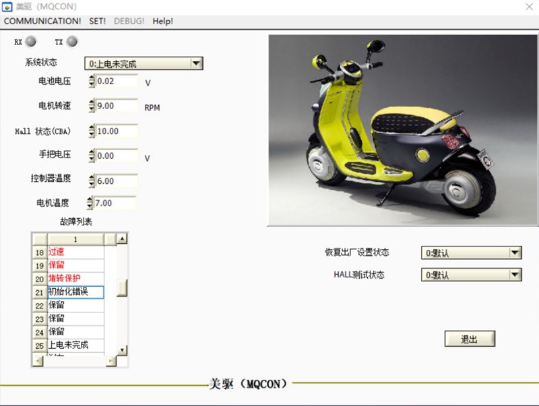Click the 电池电压 stepper arrows

(92, 81)
